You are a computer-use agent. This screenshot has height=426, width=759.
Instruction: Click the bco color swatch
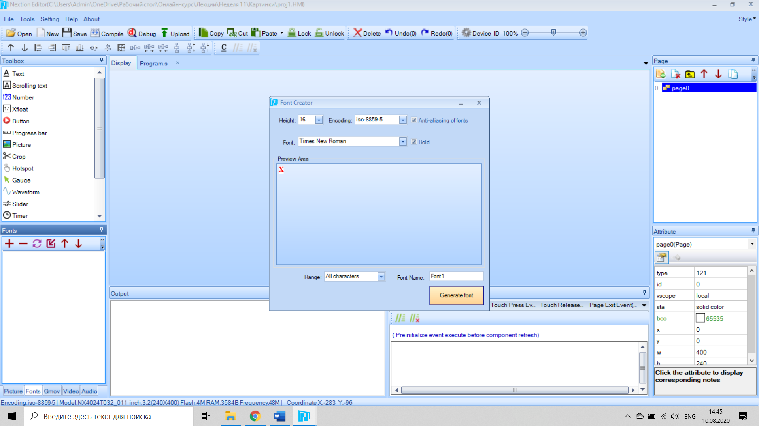tap(700, 318)
